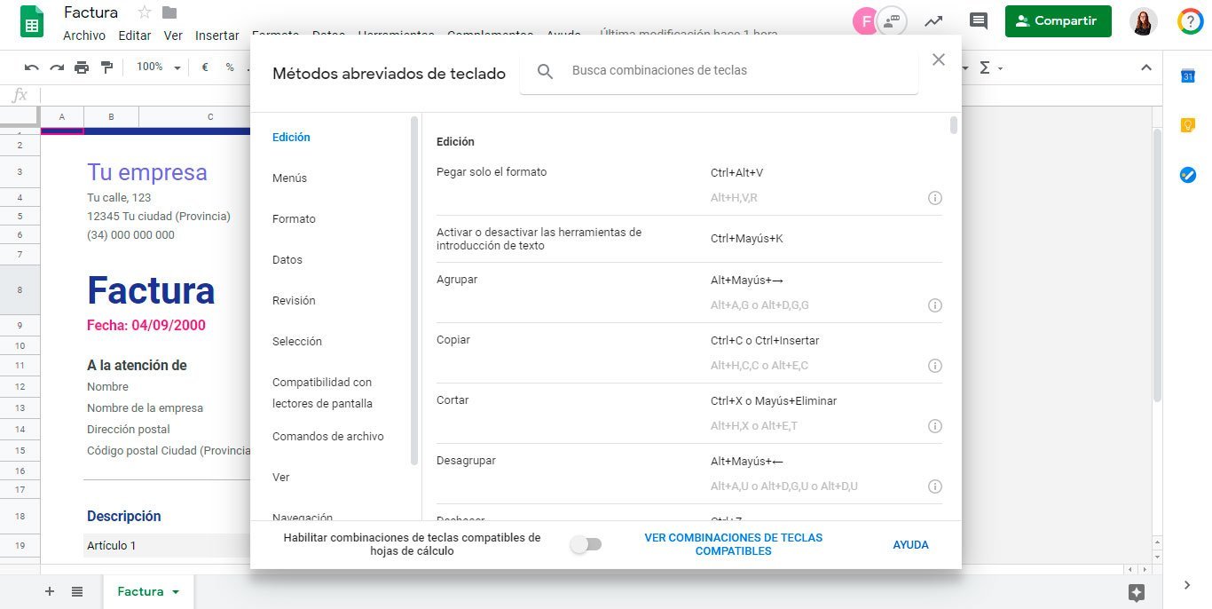Click the green Compartir button
This screenshot has width=1212, height=609.
click(x=1058, y=21)
